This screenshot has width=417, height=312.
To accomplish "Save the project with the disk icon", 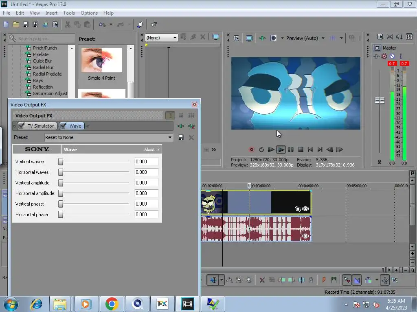I will click(x=26, y=24).
